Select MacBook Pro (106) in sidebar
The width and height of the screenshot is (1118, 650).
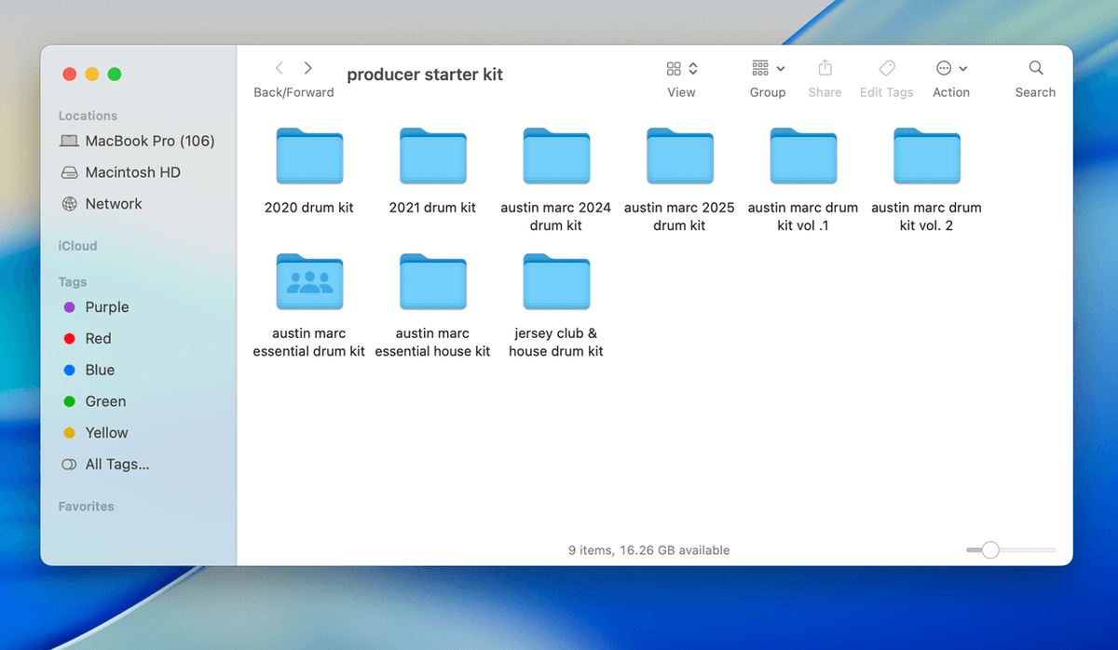tap(137, 142)
